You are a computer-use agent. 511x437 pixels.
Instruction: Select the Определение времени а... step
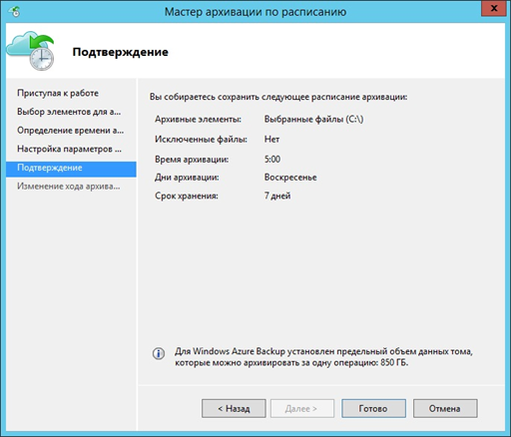pos(70,131)
